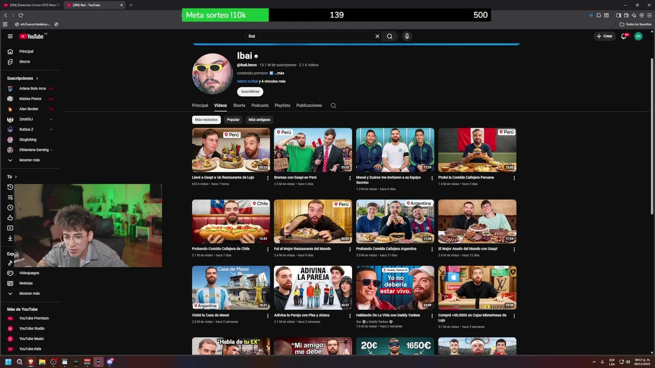Image resolution: width=655 pixels, height=368 pixels.
Task: Select the Videos channel tab
Action: coord(221,105)
